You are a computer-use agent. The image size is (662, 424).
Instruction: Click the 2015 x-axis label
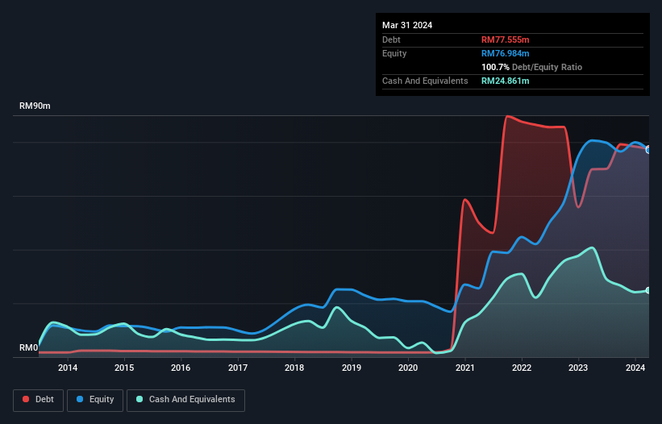124,368
